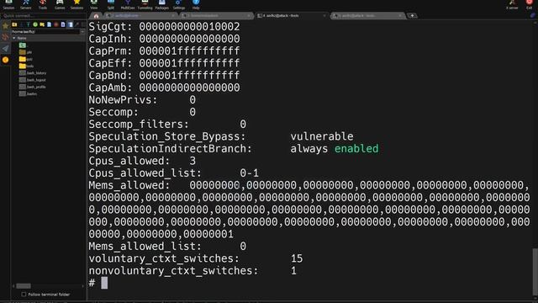The image size is (538, 303).
Task: Click the terminal vertical scrollbar thumb
Action: (535, 271)
